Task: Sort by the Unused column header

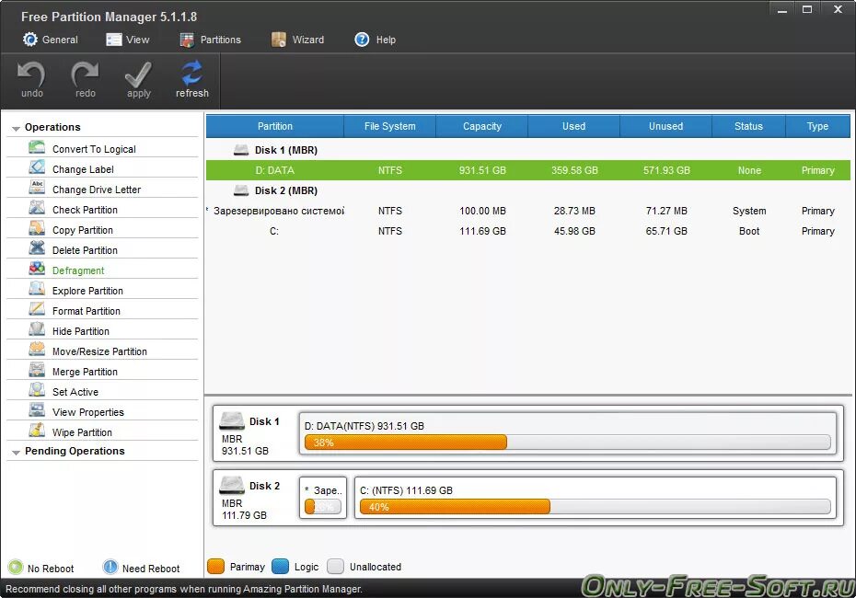Action: (x=666, y=126)
